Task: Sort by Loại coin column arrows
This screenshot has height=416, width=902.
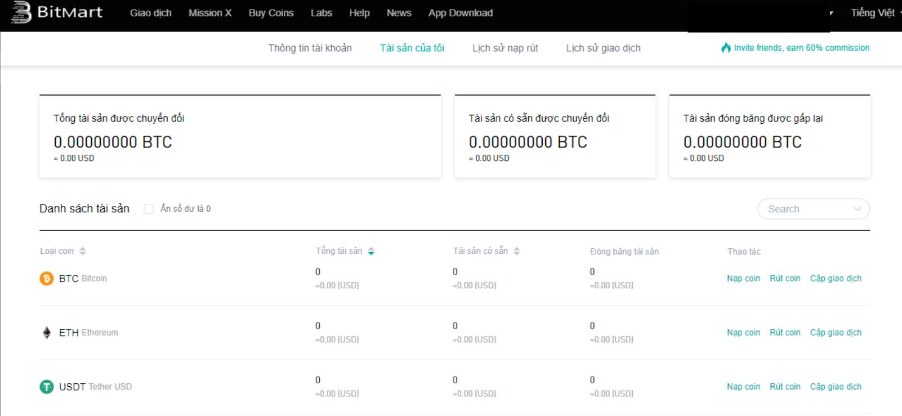Action: tap(83, 251)
